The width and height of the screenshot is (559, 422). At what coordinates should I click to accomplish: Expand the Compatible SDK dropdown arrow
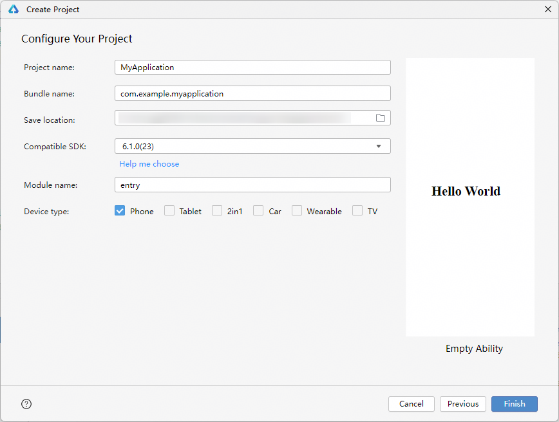pyautogui.click(x=379, y=147)
